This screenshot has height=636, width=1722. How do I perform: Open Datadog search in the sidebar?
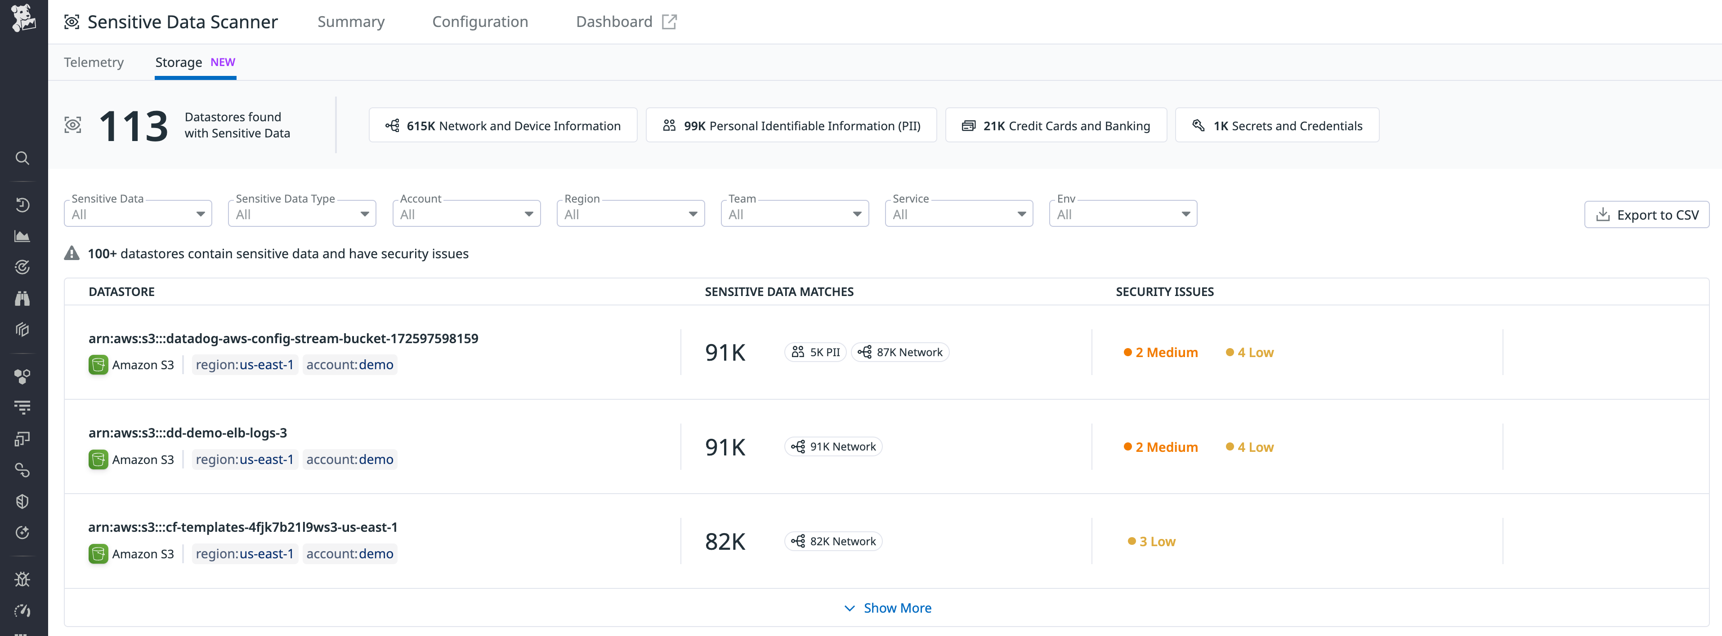coord(23,158)
